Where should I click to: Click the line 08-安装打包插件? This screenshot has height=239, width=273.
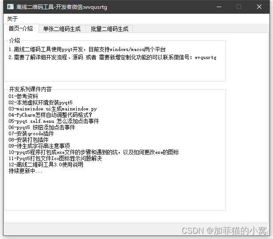(x=28, y=140)
